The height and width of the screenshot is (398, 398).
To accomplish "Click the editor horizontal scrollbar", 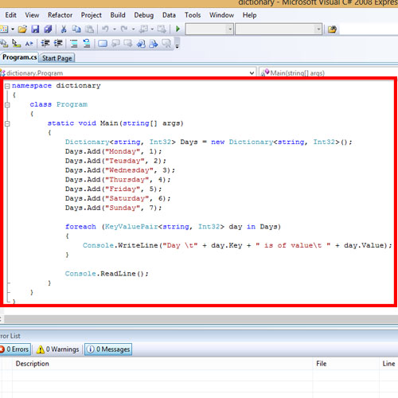I will [201, 319].
